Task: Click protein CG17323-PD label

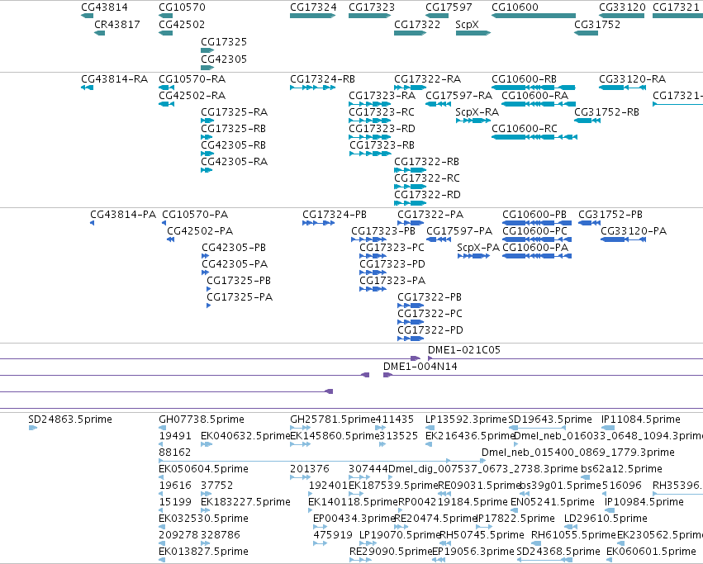Action: pyautogui.click(x=392, y=264)
